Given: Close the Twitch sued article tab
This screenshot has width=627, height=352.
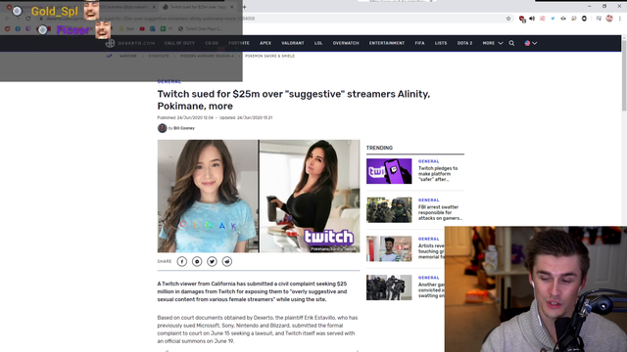Looking at the screenshot, I should pos(232,7).
